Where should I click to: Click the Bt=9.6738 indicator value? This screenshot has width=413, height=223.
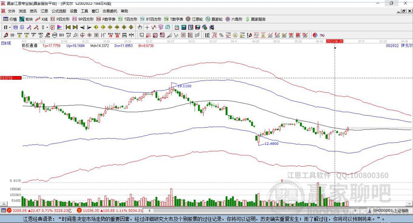pyautogui.click(x=146, y=45)
